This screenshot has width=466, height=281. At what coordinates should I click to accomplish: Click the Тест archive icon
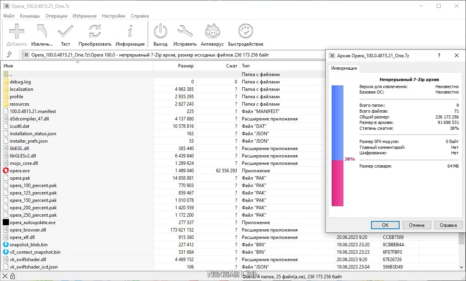[65, 31]
